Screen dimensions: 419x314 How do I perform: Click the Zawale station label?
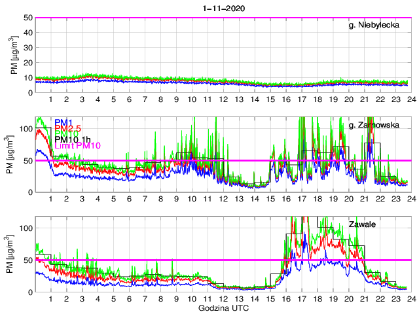tap(384, 224)
